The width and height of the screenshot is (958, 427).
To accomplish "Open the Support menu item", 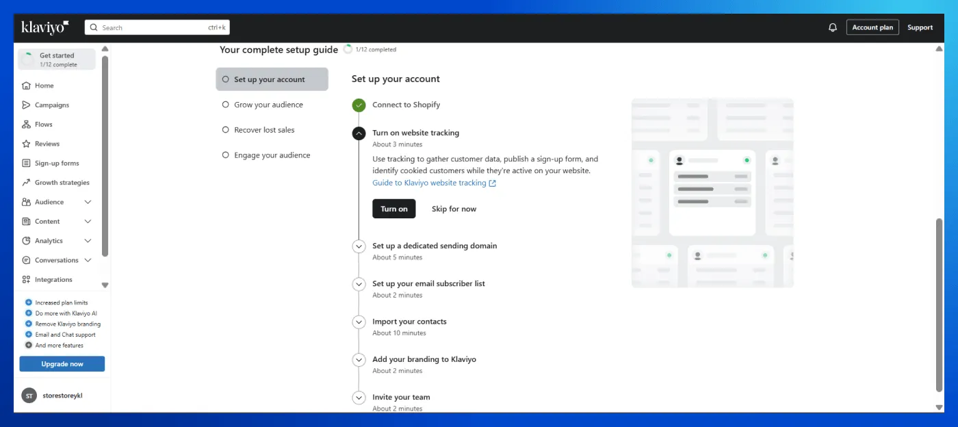I will click(920, 27).
